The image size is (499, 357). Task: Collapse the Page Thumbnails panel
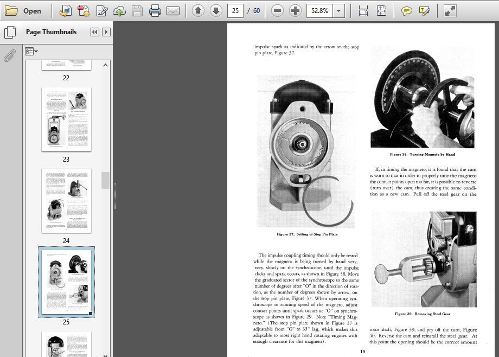pos(94,32)
